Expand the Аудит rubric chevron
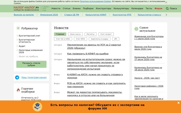181x113 pixels. 17,46
